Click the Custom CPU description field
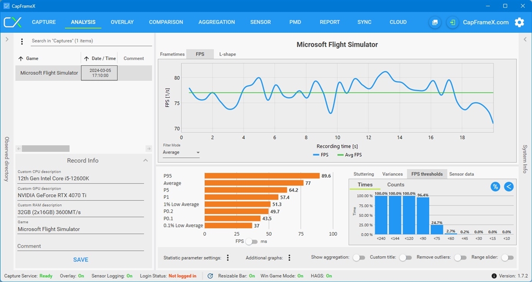The image size is (532, 282). pos(81,179)
